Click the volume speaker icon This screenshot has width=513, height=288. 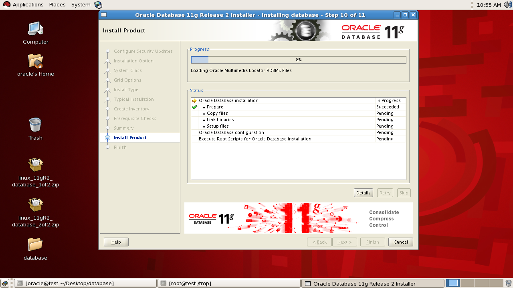pos(507,5)
